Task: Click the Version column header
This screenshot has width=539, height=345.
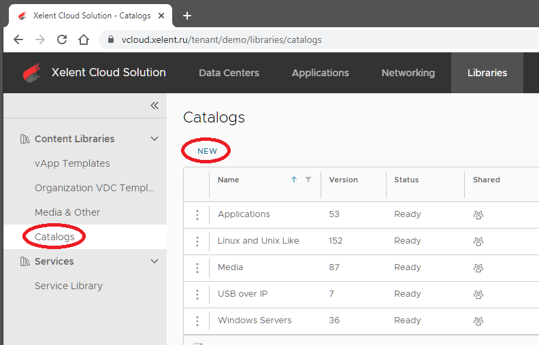Action: click(344, 180)
